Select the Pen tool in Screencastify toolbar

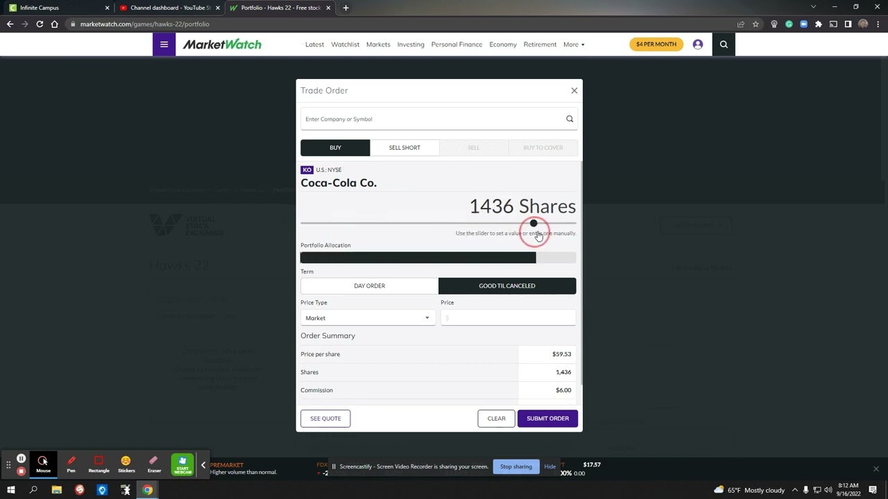point(71,464)
